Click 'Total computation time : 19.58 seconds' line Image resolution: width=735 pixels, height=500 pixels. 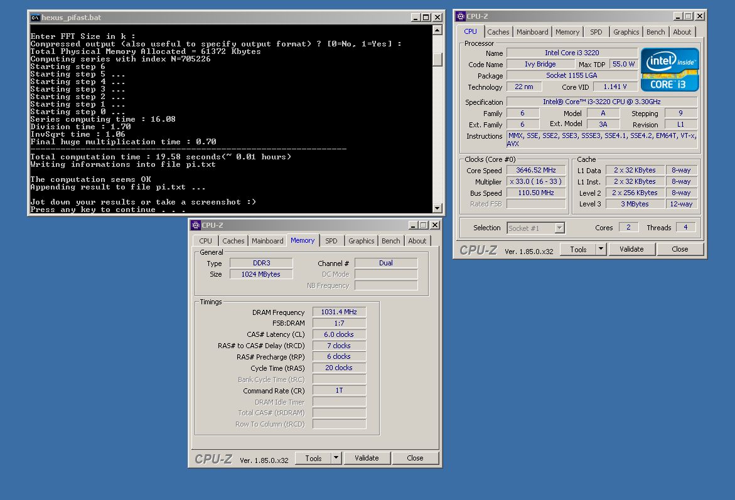tap(161, 157)
